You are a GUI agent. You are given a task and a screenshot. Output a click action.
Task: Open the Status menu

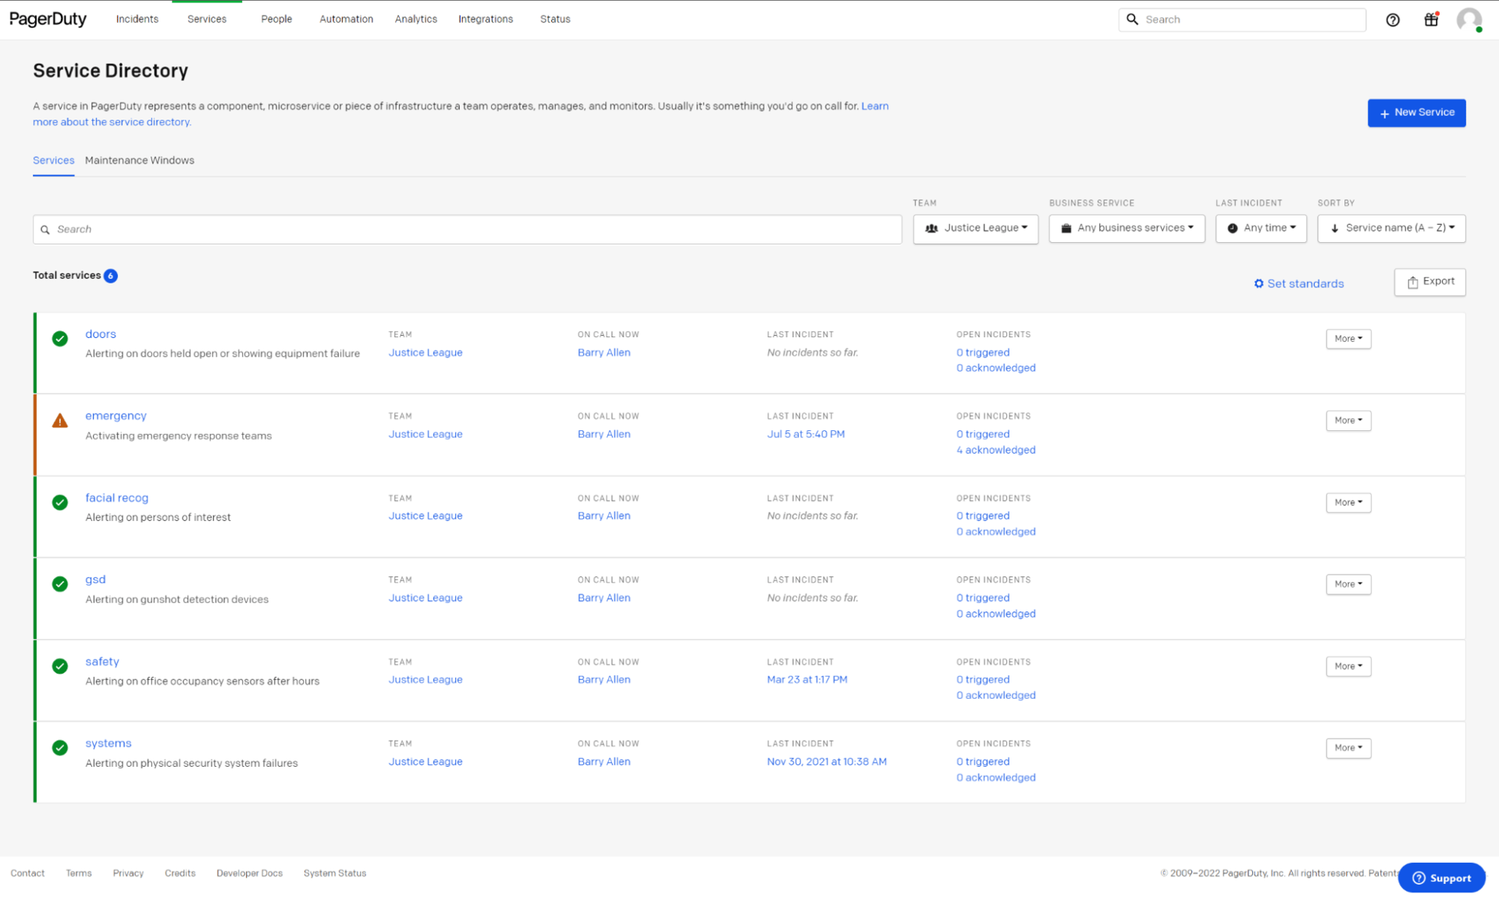(x=555, y=19)
